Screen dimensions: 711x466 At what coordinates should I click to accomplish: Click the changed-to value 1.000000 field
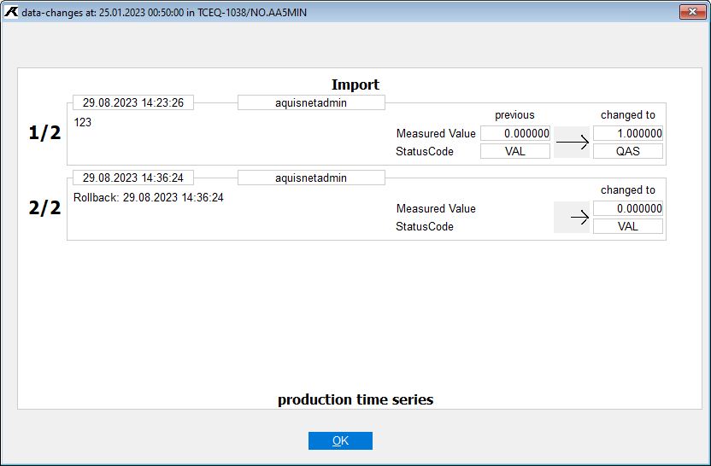(628, 133)
